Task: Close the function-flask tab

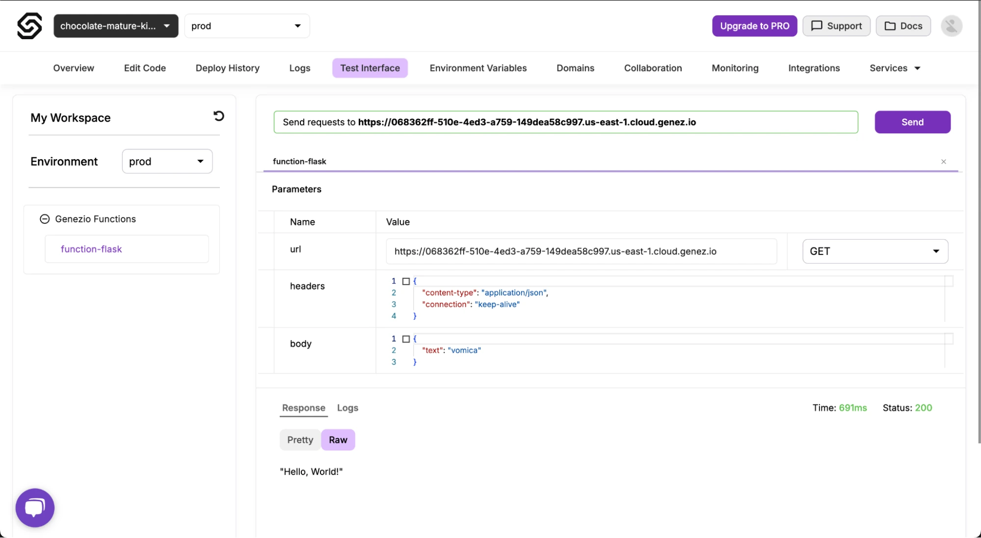Action: tap(943, 162)
